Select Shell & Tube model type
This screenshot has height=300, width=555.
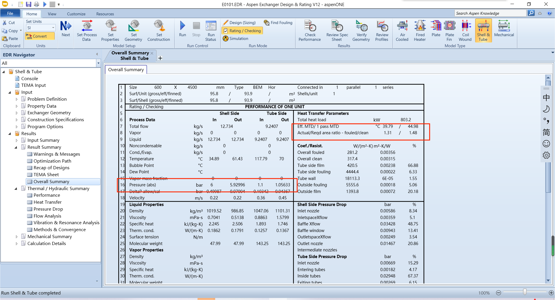483,31
